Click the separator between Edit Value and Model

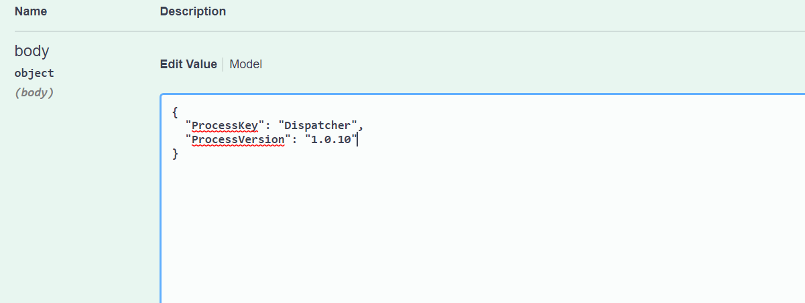click(x=223, y=64)
